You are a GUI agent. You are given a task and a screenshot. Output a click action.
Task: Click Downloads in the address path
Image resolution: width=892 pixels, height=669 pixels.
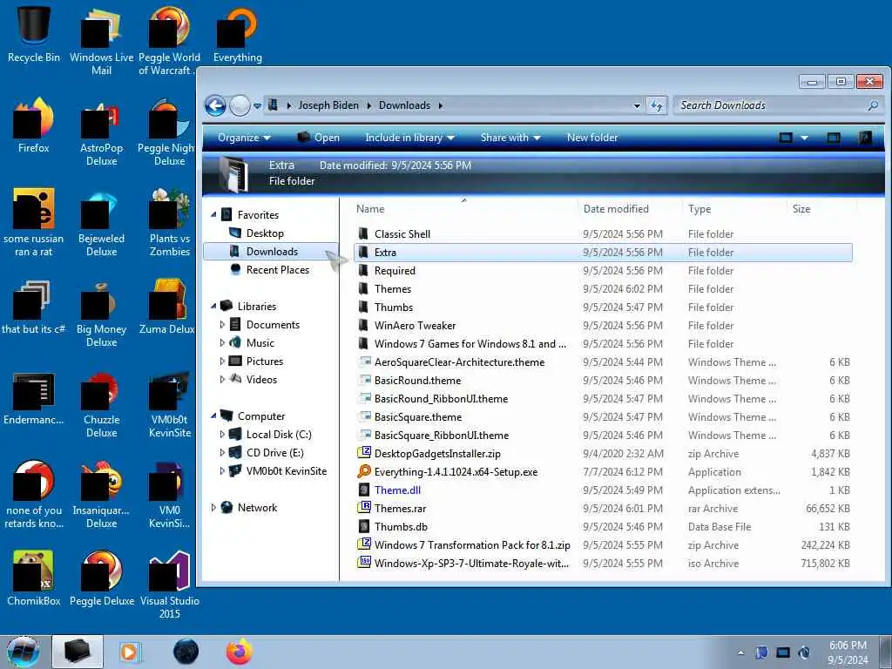click(x=404, y=105)
